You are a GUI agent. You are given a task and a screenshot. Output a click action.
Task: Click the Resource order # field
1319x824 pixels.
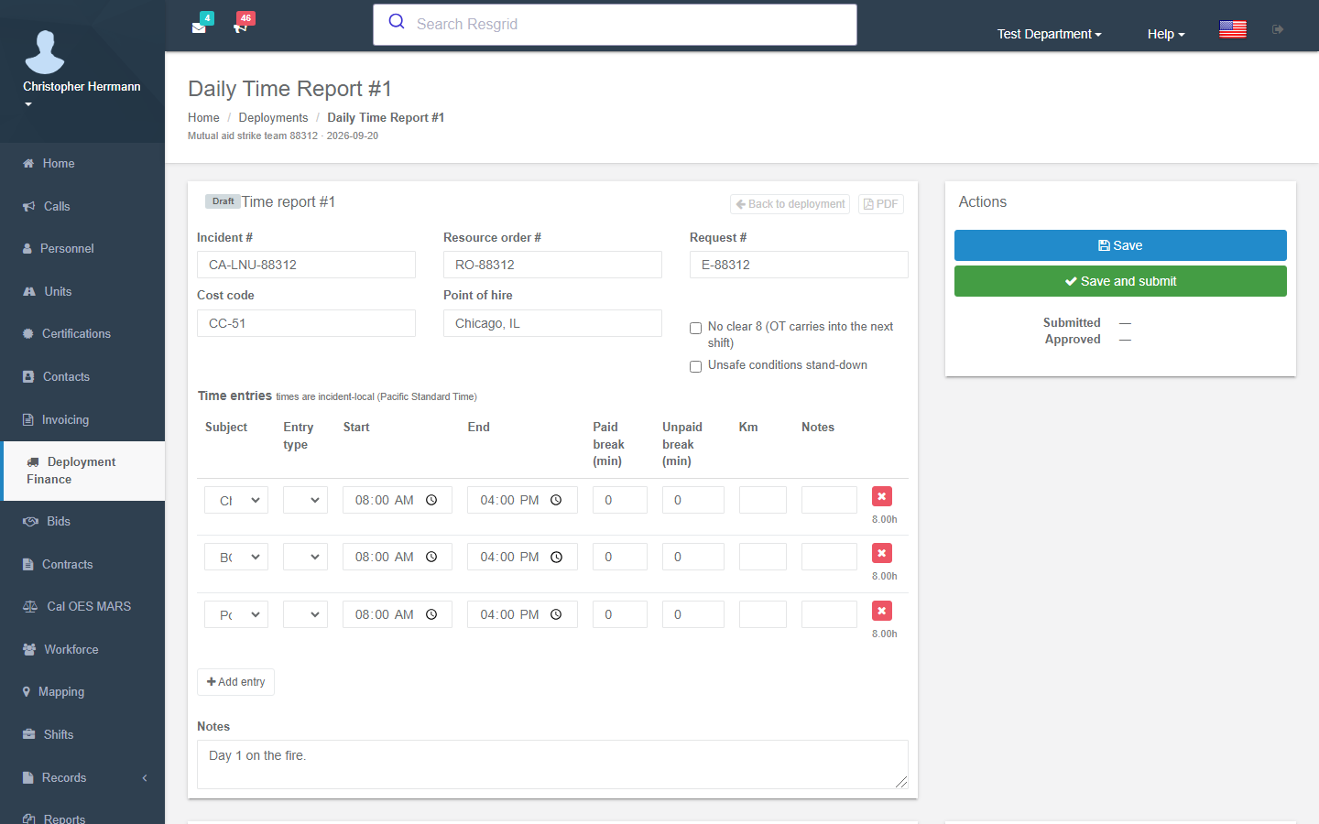552,265
